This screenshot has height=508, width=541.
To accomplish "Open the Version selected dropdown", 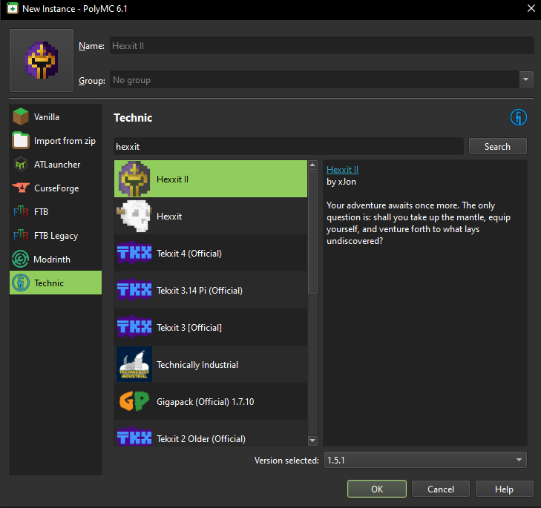I will click(x=425, y=460).
